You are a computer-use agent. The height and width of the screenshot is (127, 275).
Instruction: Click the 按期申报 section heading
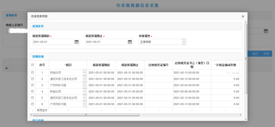click(38, 57)
